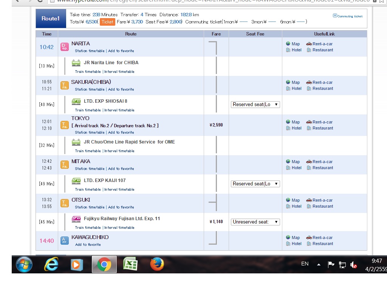Screen dimensions: 387x290
Task: Add OTSUKI to favorite
Action: coord(121,207)
